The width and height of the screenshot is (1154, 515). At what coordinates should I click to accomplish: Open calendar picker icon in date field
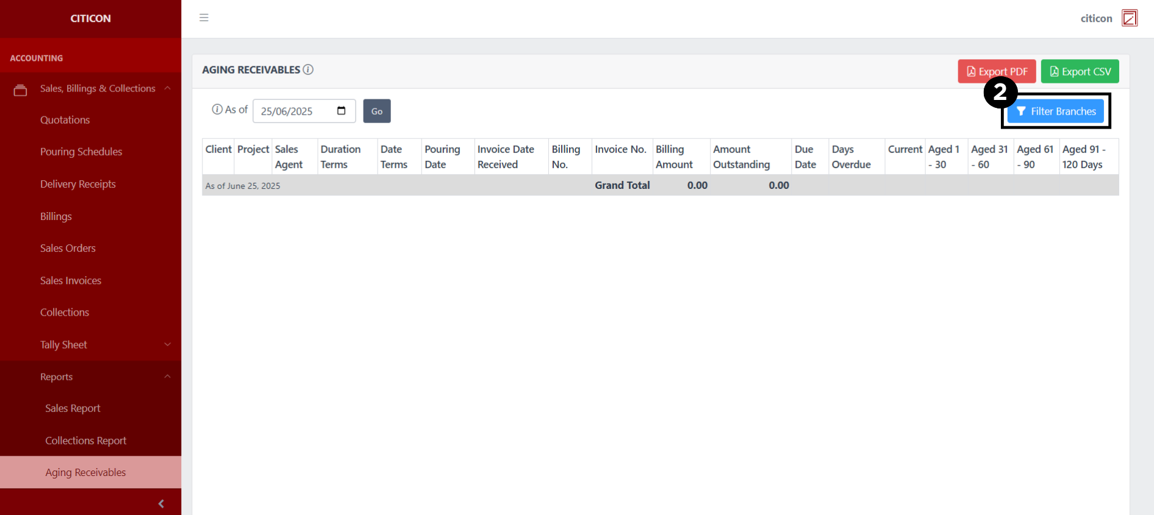[342, 110]
